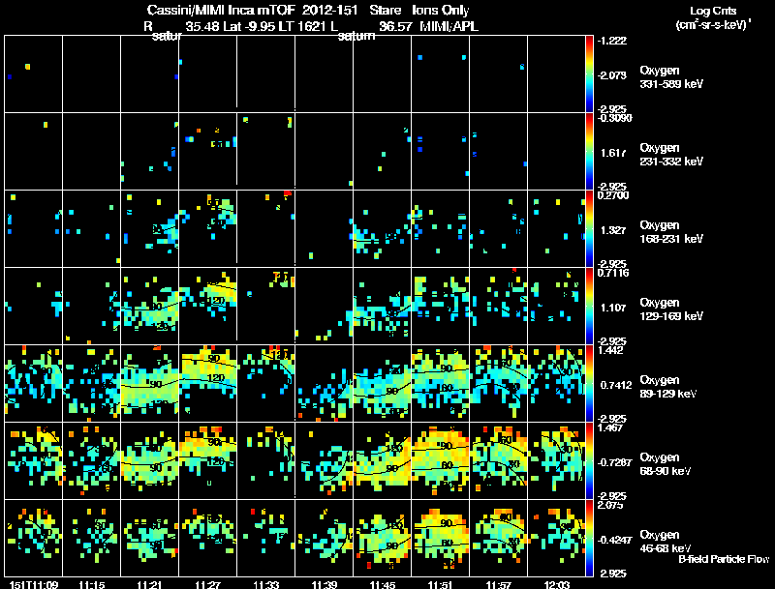Click the 'Ions Only' text in the title
Image resolution: width=775 pixels, height=589 pixels.
(x=440, y=10)
